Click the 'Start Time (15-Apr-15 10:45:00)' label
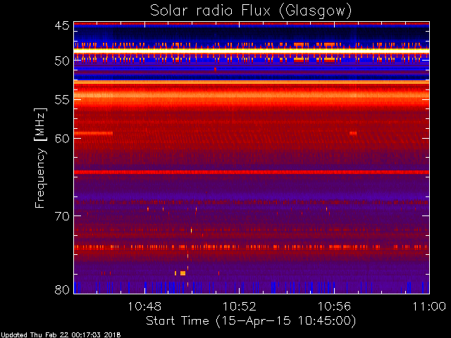 [x=251, y=321]
